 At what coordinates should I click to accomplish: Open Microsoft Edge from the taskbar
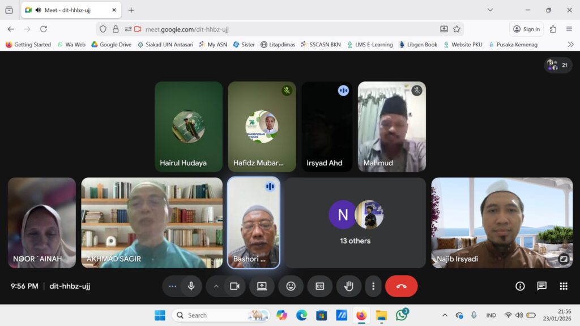point(301,315)
